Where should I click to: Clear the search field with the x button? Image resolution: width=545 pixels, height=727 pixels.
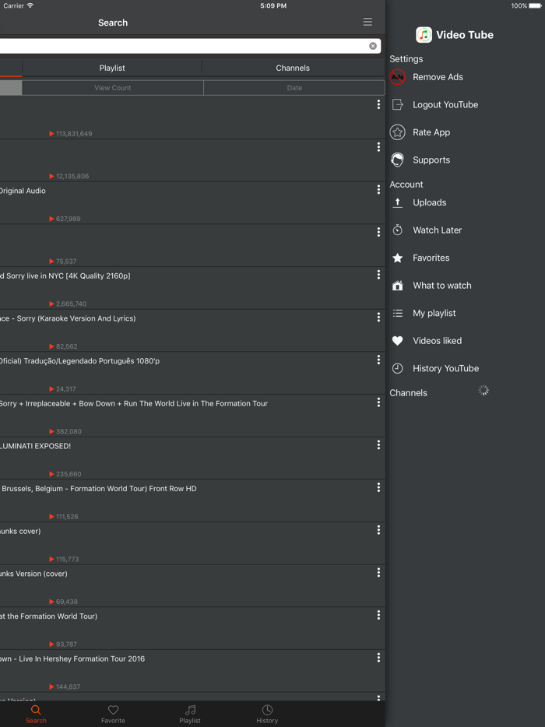pos(373,46)
